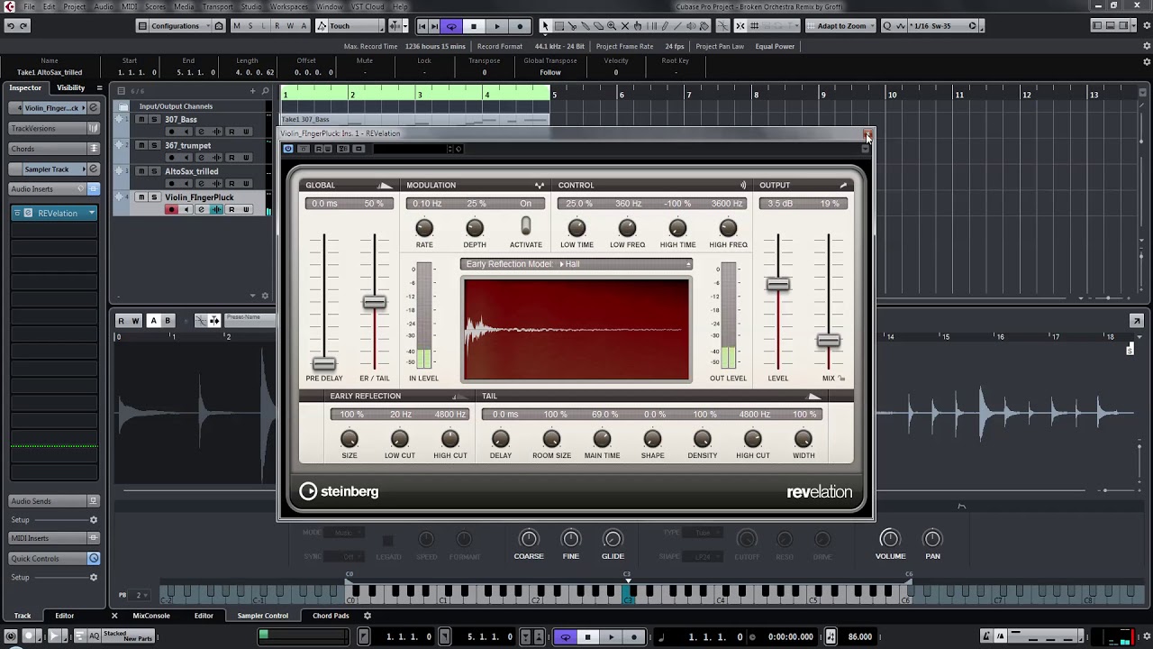Open the Workspaces menu
The width and height of the screenshot is (1153, 649).
click(289, 6)
